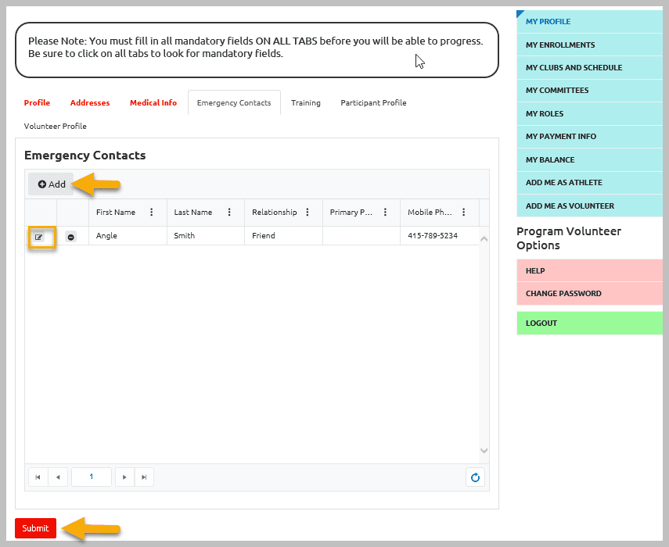Select the first name cell Angle
The image size is (669, 547).
pyautogui.click(x=128, y=235)
